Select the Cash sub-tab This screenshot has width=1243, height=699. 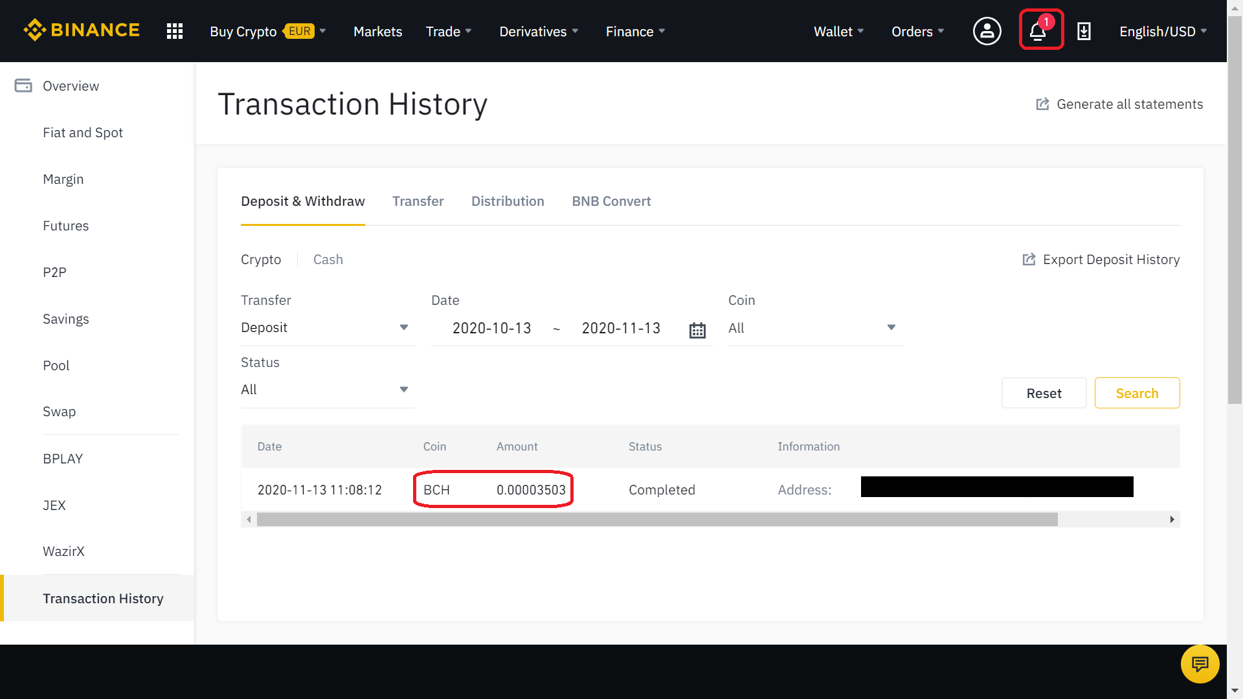[x=328, y=260]
